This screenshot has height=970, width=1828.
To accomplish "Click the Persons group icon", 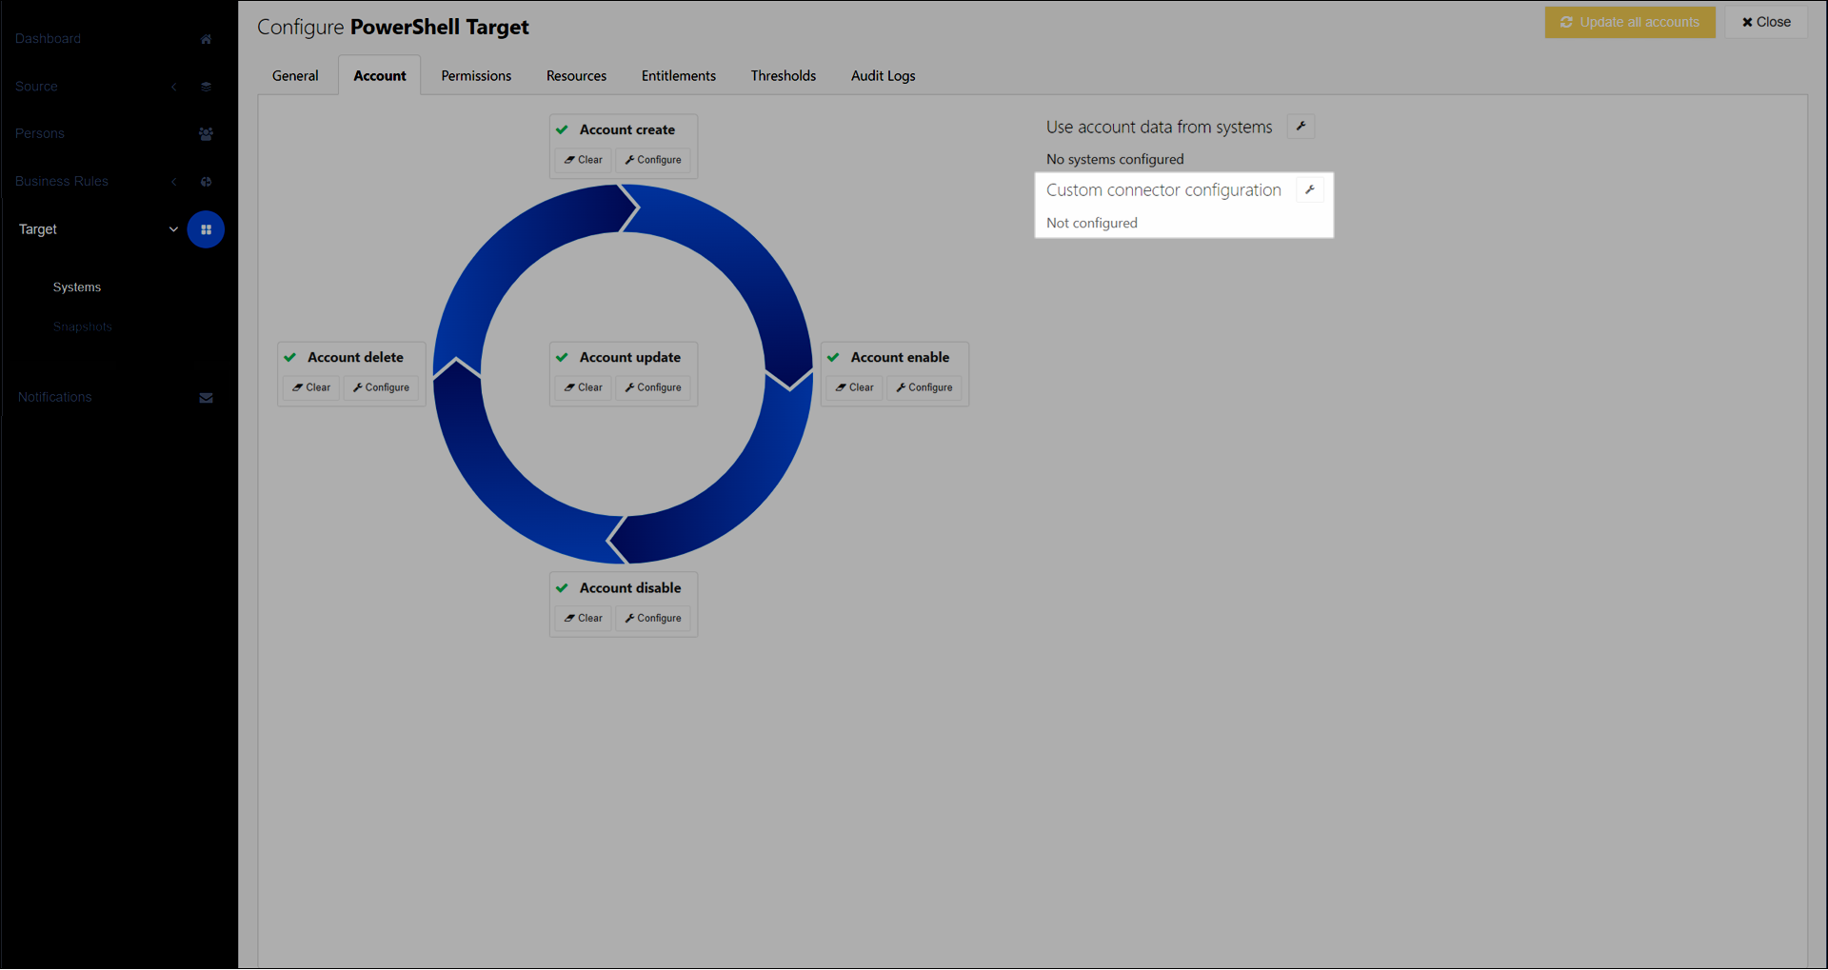I will point(206,134).
